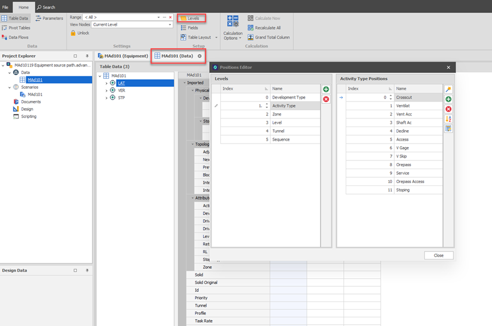Open the File menu

5,7
